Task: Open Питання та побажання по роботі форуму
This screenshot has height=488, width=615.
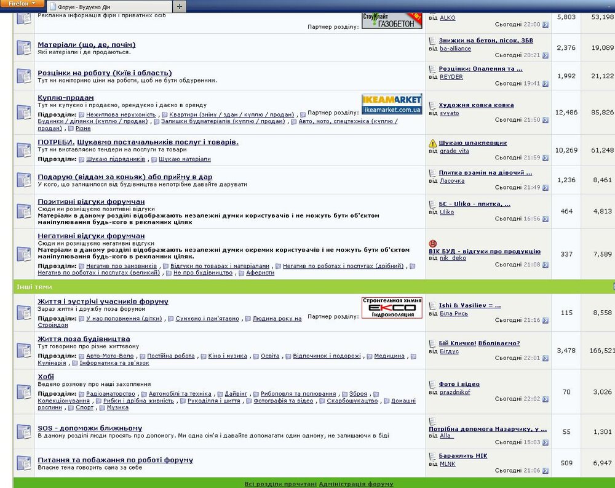Action: click(x=116, y=460)
